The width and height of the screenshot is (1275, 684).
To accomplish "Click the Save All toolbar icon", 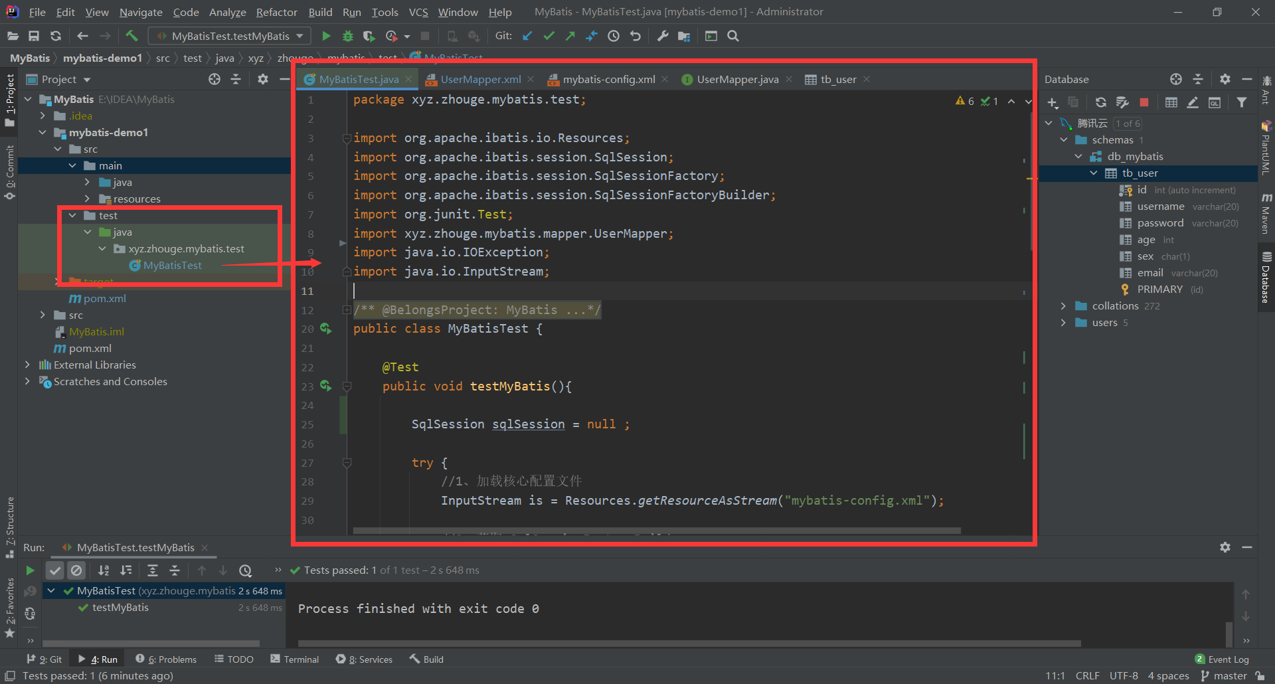I will click(x=34, y=36).
